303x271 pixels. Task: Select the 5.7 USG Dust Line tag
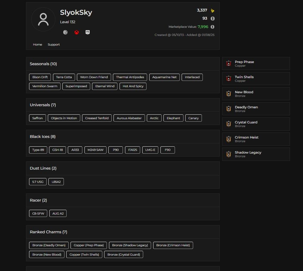click(38, 182)
